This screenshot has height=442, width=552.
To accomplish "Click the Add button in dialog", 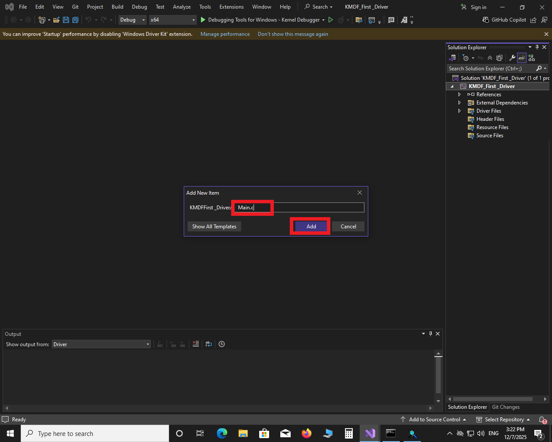I will tap(311, 227).
